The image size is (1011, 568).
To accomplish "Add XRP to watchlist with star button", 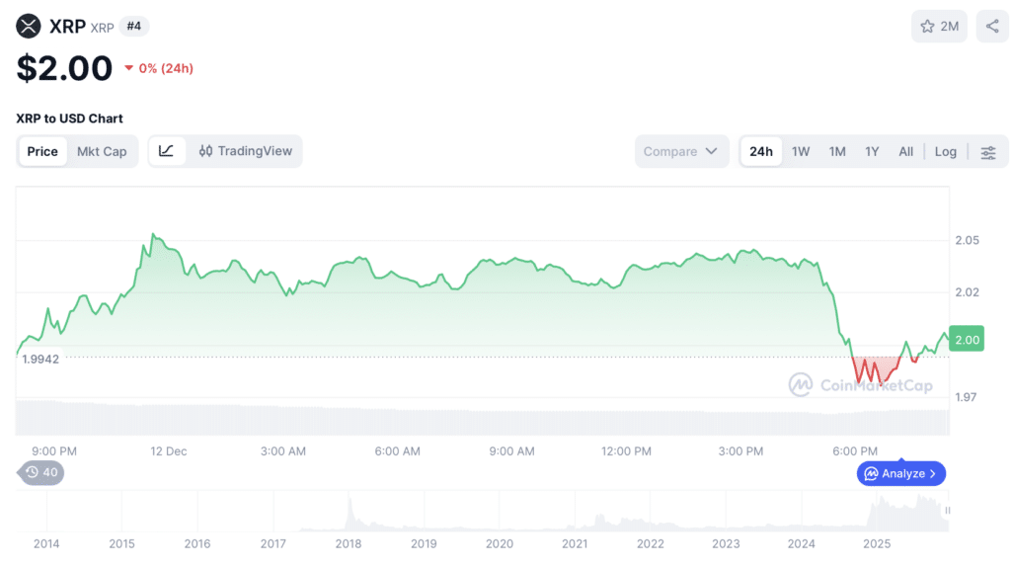I will [939, 27].
